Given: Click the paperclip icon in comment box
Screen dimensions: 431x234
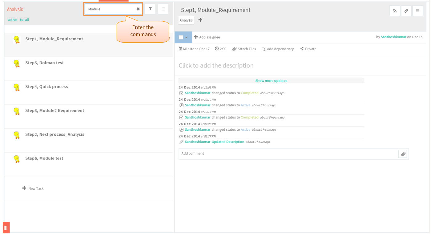Looking at the screenshot, I should [403, 154].
